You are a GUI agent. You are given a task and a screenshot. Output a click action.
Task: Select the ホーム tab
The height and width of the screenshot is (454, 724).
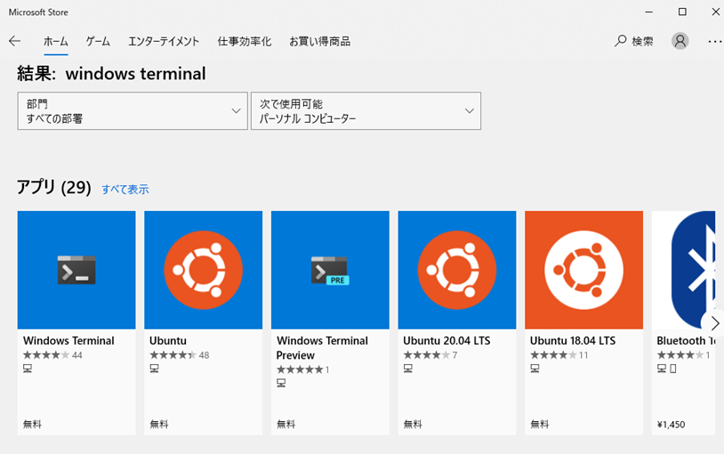click(56, 42)
